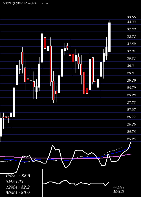Click inside the Live MACD inset chart
The height and width of the screenshot is (197, 141).
(x=78, y=183)
